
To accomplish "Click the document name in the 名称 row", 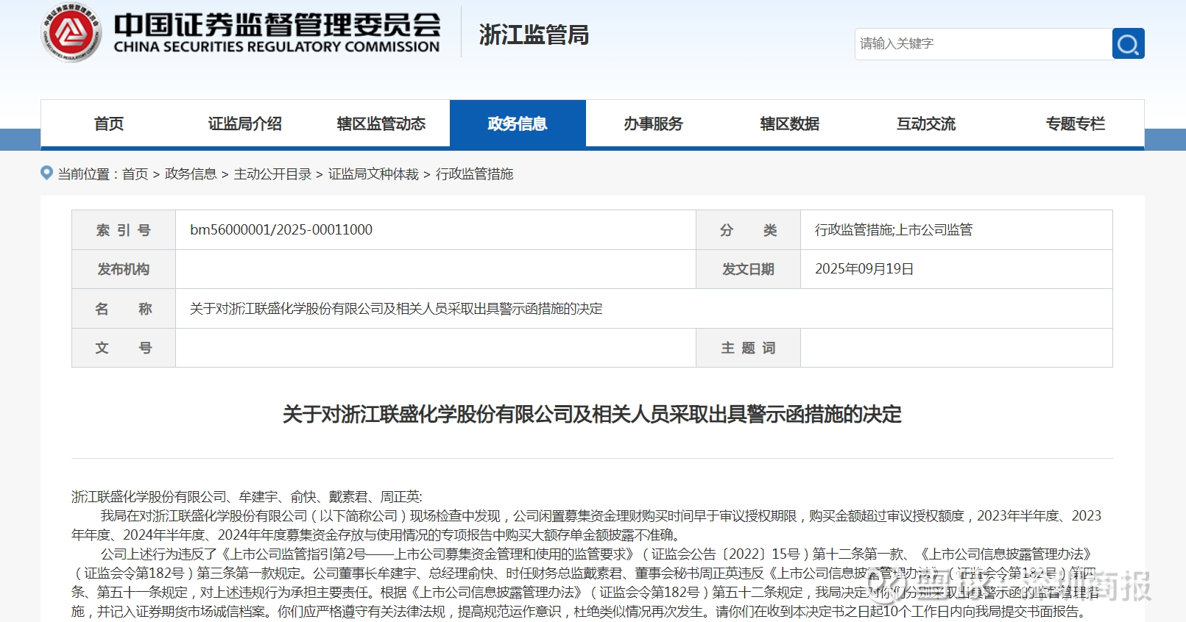I will pyautogui.click(x=396, y=309).
